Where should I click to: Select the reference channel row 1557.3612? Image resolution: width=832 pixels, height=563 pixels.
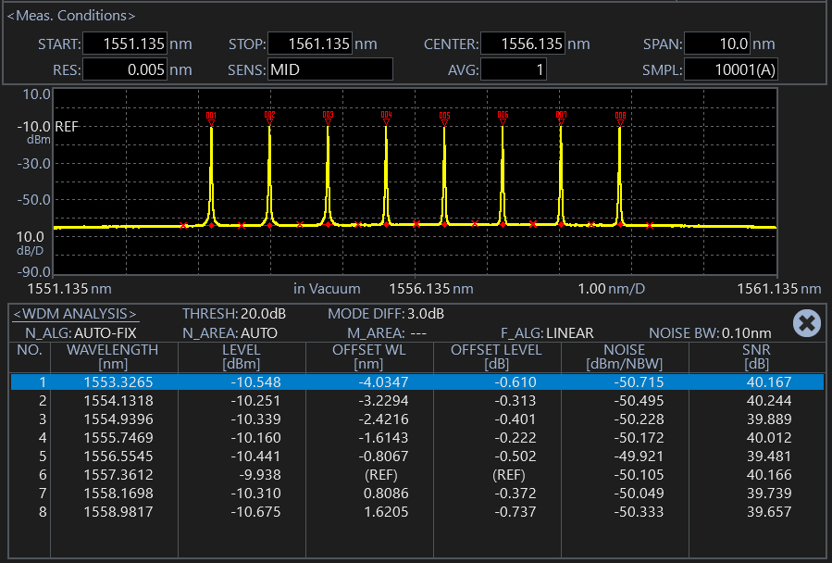(x=416, y=475)
